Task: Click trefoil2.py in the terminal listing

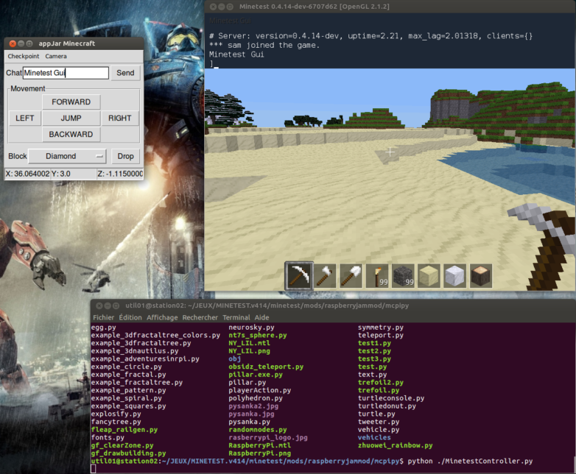Action: click(x=381, y=382)
